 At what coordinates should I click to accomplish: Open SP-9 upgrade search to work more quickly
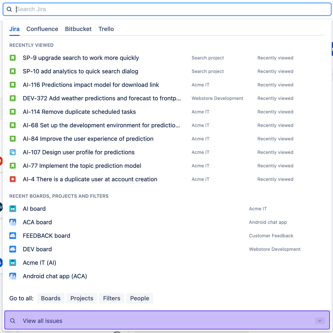(81, 58)
